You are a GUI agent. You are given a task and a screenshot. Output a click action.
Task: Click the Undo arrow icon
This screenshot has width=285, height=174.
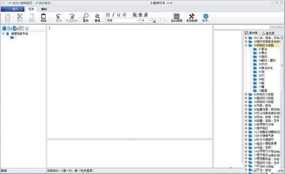tap(59, 18)
